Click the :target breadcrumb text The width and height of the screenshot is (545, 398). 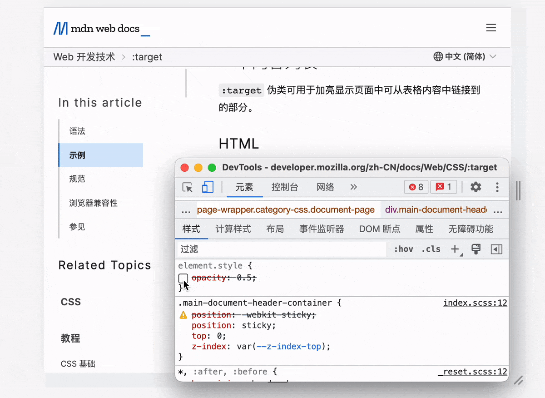pos(147,57)
